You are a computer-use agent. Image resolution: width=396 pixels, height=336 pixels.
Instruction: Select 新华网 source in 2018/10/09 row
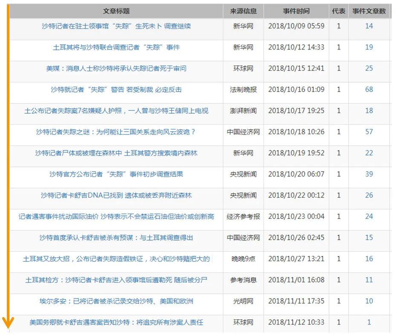click(x=243, y=26)
